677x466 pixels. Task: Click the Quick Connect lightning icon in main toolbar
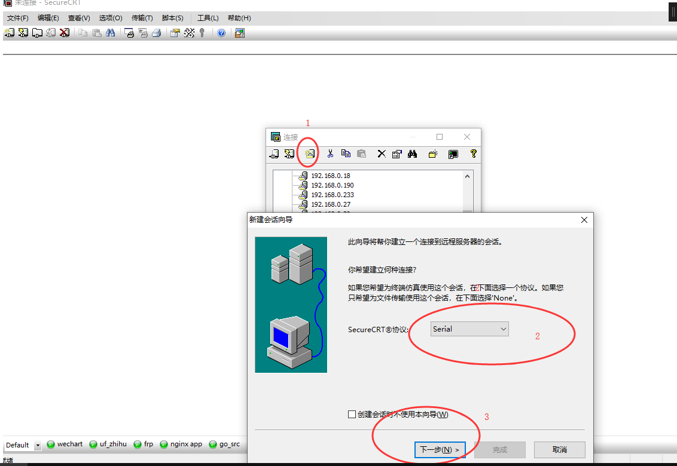click(23, 33)
